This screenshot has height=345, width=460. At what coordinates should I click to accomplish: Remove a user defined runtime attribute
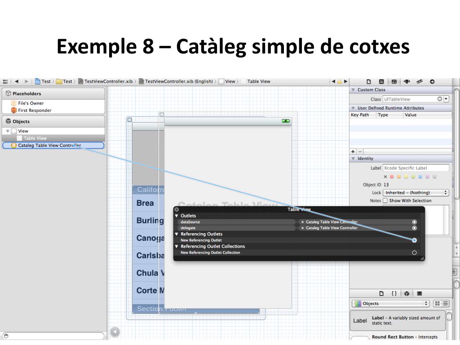(360, 151)
